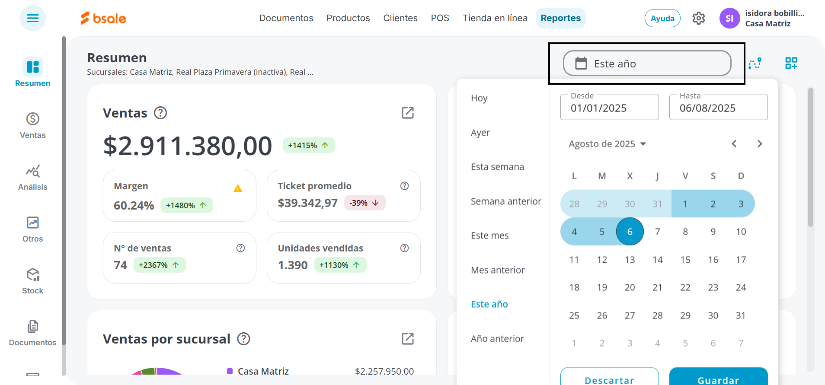This screenshot has height=385, width=825.
Task: Click the Ayuda button
Action: 662,18
